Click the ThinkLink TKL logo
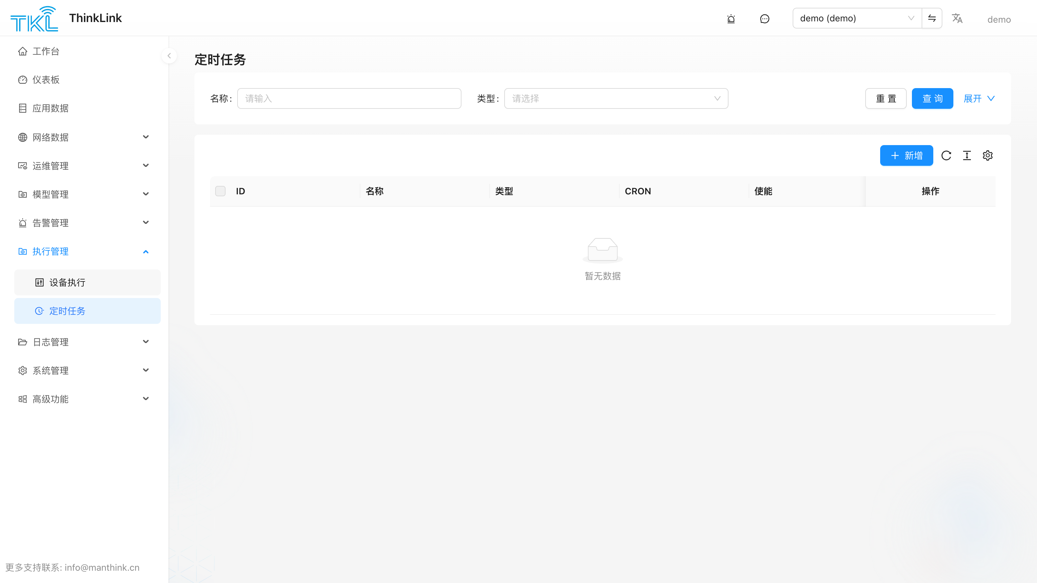The height and width of the screenshot is (583, 1037). (34, 18)
